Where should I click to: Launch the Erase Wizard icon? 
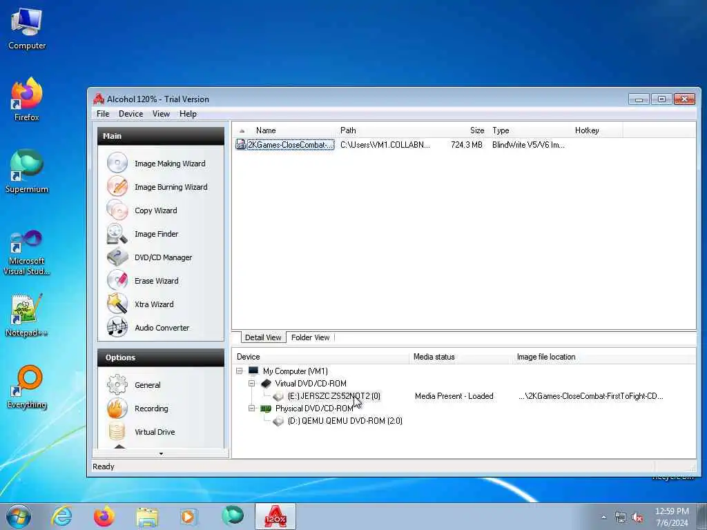tap(117, 280)
